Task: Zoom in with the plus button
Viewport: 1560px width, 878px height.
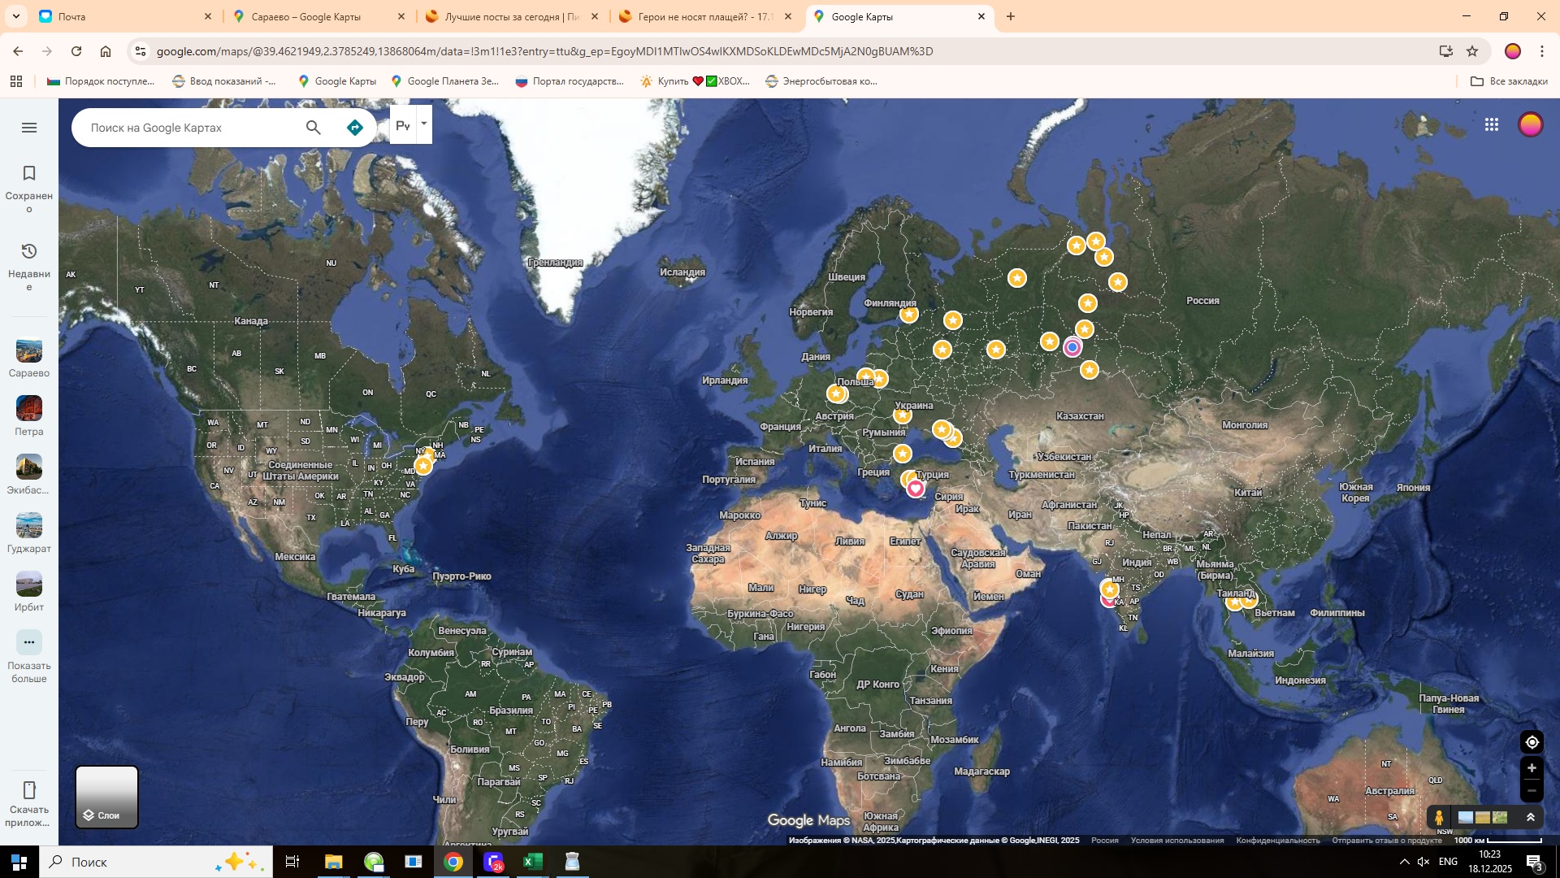Action: 1532,768
